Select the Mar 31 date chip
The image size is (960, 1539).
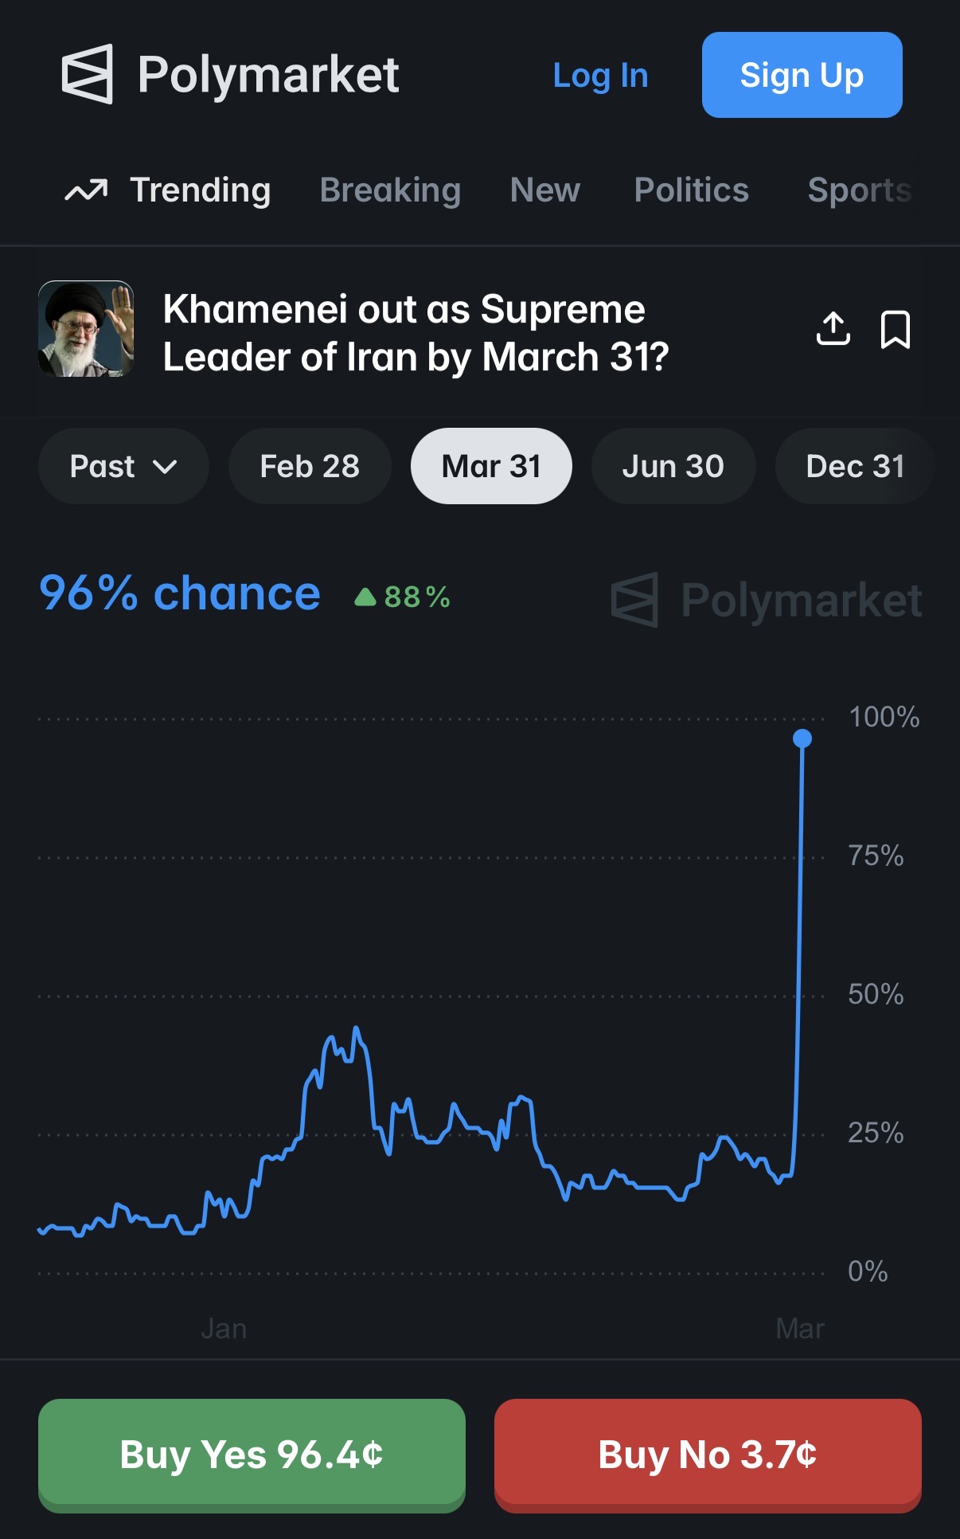pyautogui.click(x=491, y=466)
